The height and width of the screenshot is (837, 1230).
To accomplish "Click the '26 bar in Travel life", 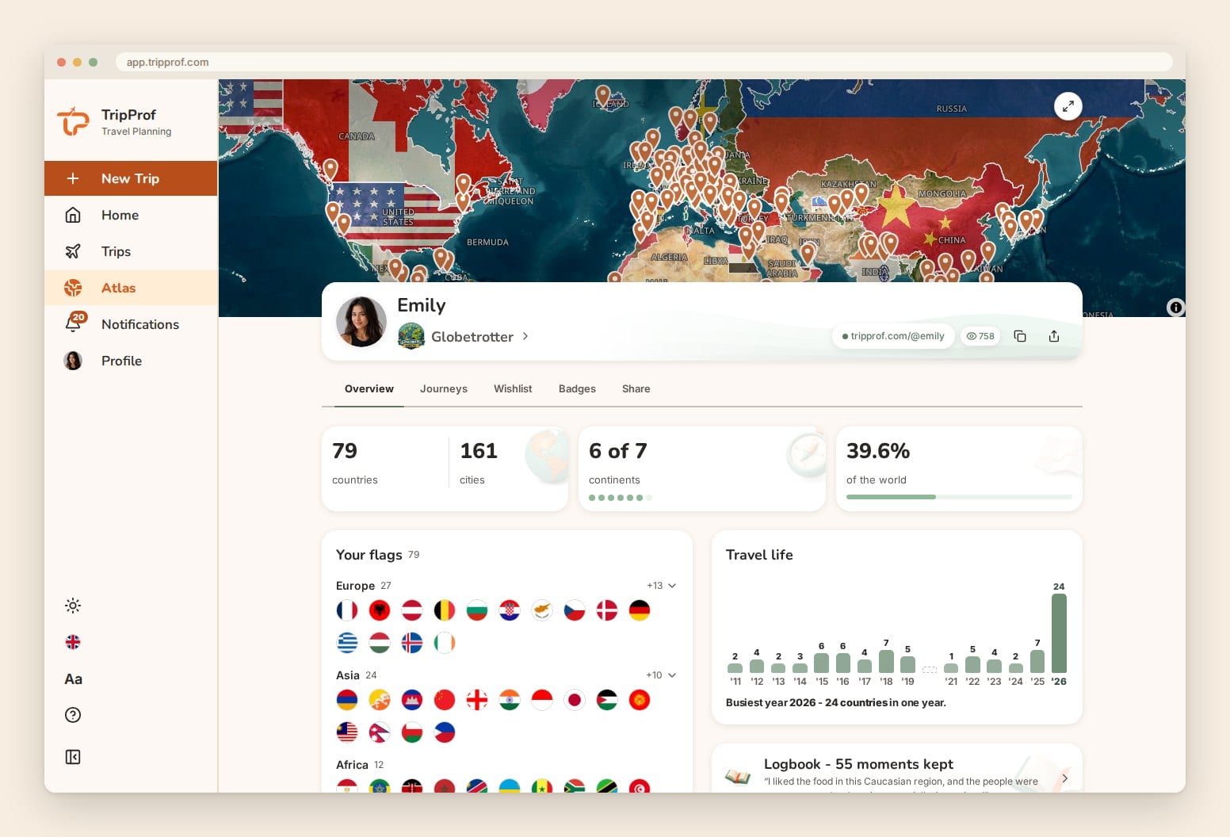I will (x=1059, y=633).
